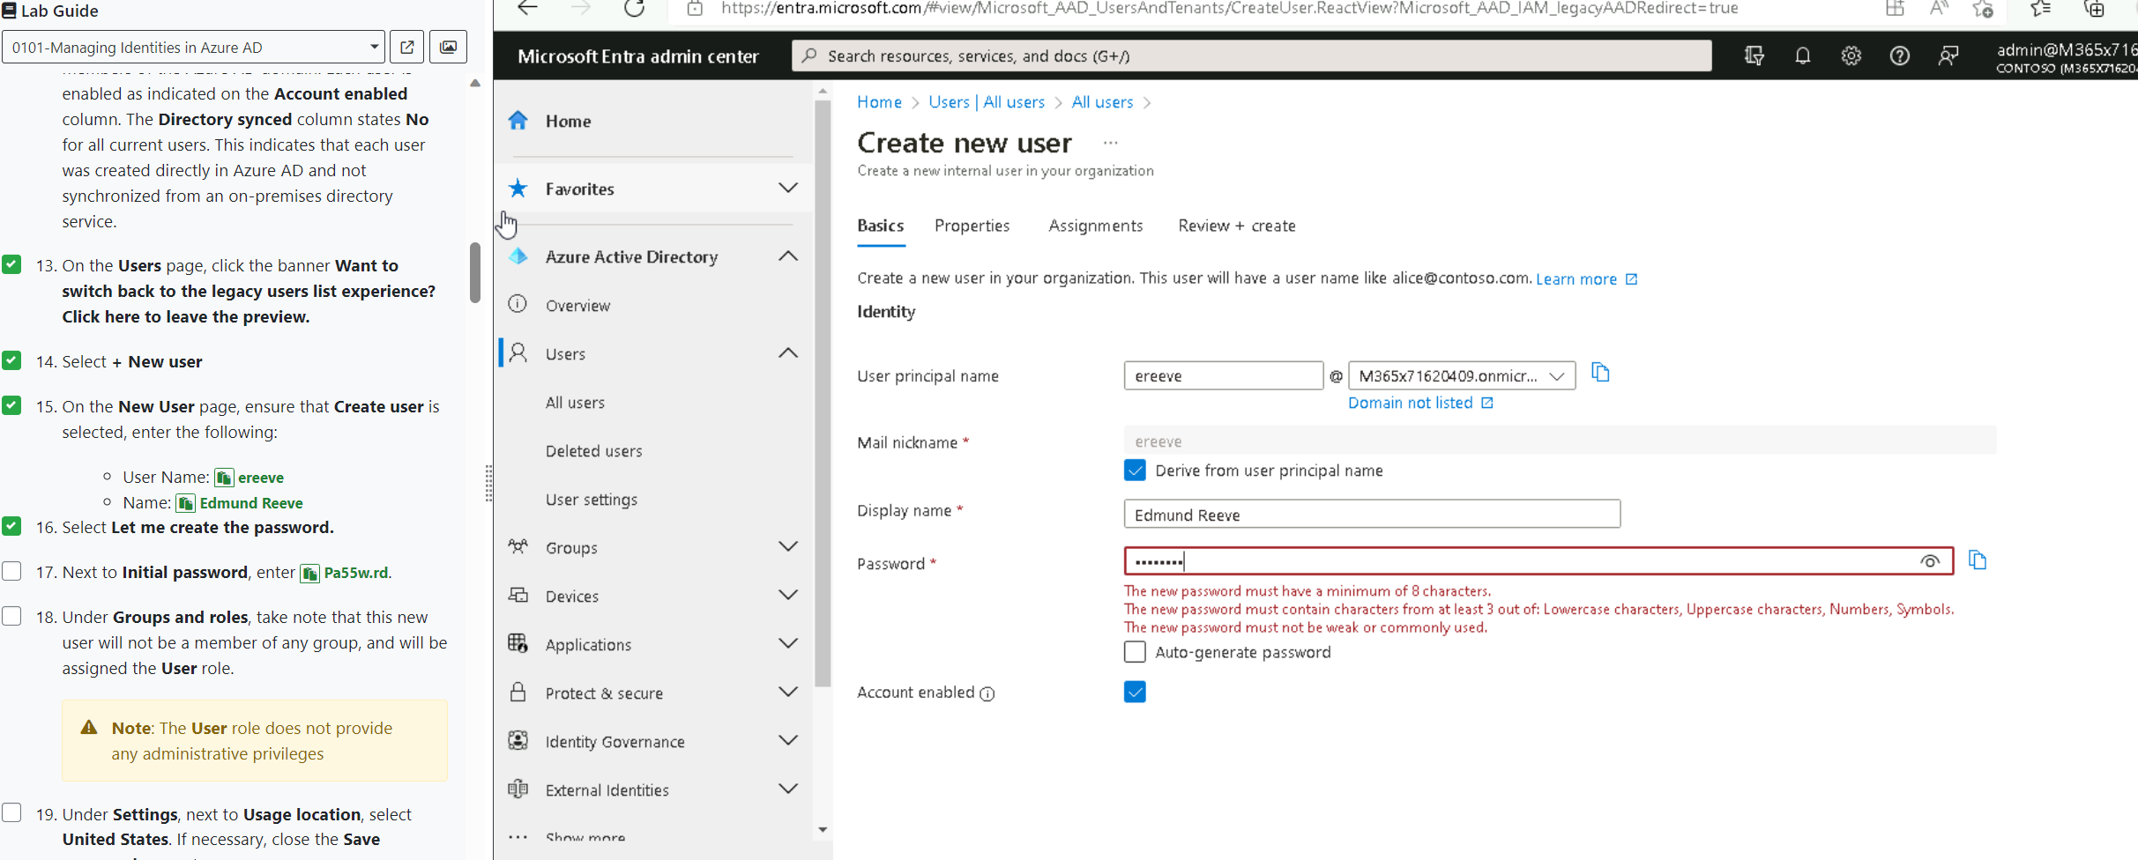Select the Identity Governance icon
This screenshot has height=860, width=2138.
click(518, 741)
